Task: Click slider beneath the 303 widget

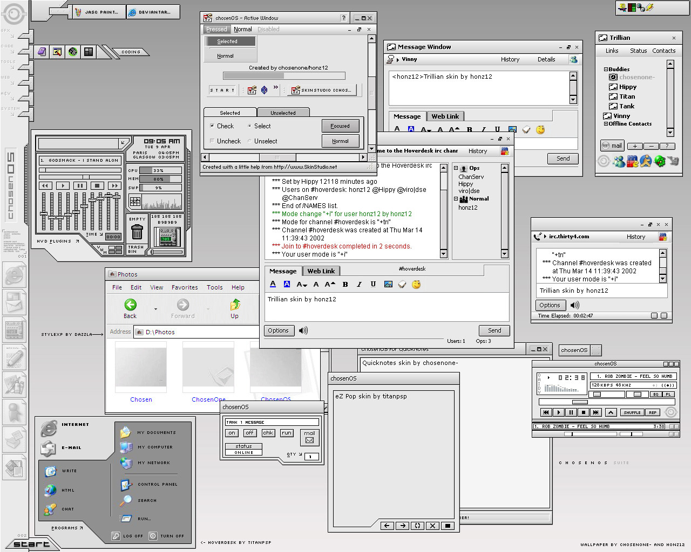Action: [167, 252]
